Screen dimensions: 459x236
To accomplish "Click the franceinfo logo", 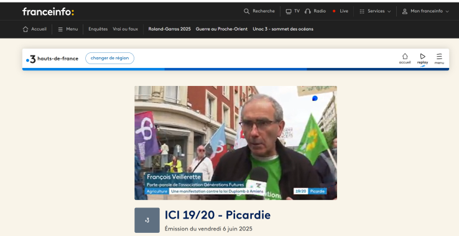I will pyautogui.click(x=49, y=12).
